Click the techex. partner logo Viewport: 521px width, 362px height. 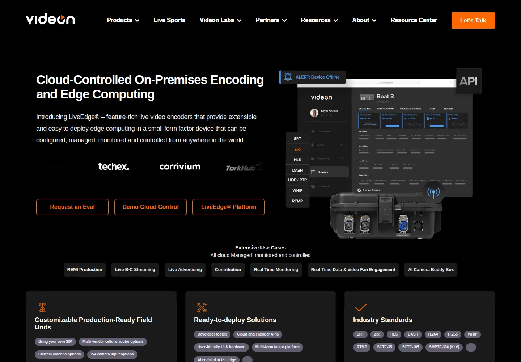(x=114, y=167)
